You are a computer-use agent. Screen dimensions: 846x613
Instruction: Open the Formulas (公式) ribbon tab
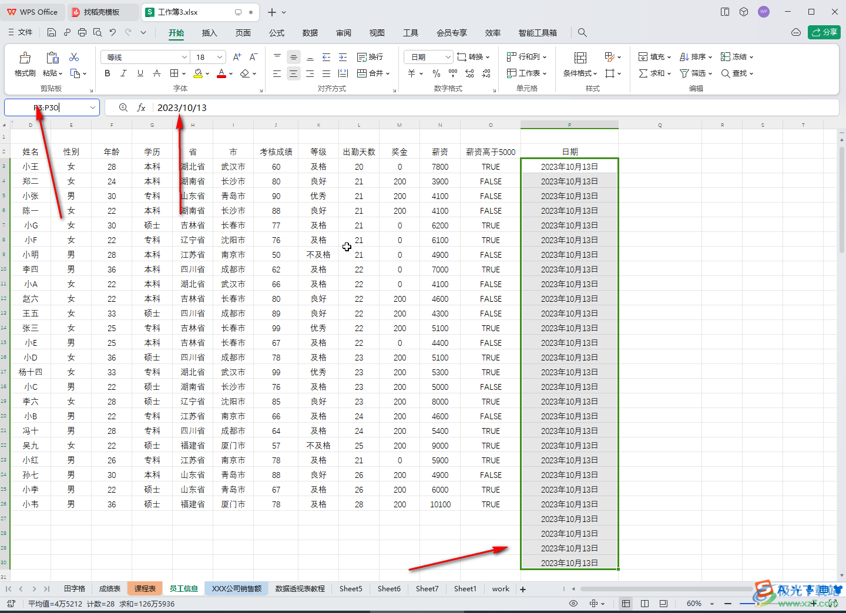tap(277, 33)
